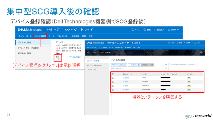
Task: Expand the admin user menu in back window
Action: click(x=174, y=30)
